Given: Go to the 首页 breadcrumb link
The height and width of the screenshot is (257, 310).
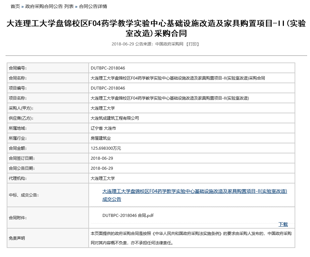Looking at the screenshot, I should (x=15, y=6).
